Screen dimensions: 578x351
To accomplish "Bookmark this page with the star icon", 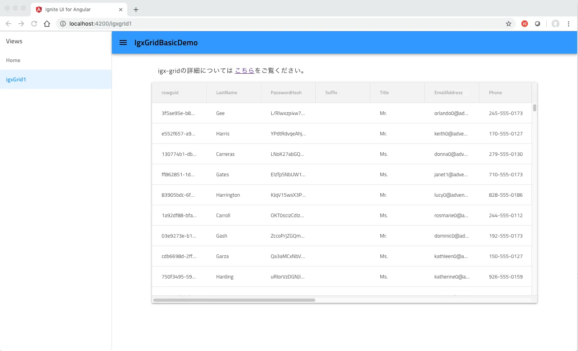I will point(509,24).
